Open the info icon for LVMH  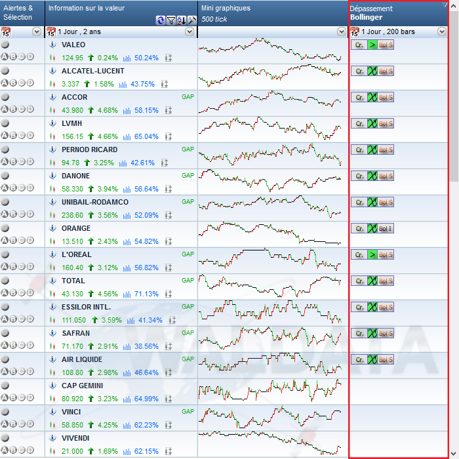pyautogui.click(x=52, y=123)
